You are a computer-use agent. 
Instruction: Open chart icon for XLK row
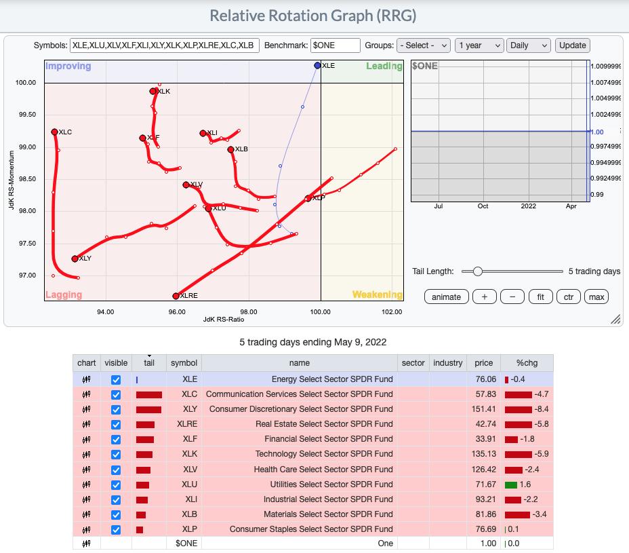86,454
